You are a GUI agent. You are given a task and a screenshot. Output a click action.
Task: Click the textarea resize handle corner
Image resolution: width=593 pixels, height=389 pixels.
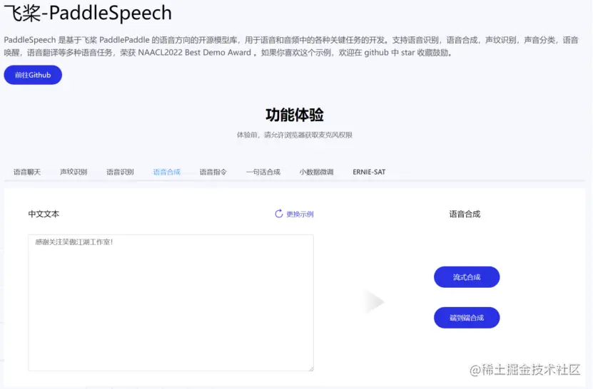(311, 368)
